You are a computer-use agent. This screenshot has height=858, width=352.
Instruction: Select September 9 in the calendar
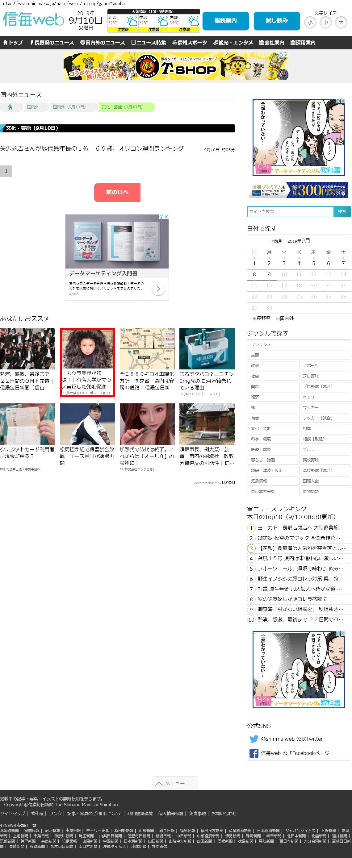(x=269, y=274)
